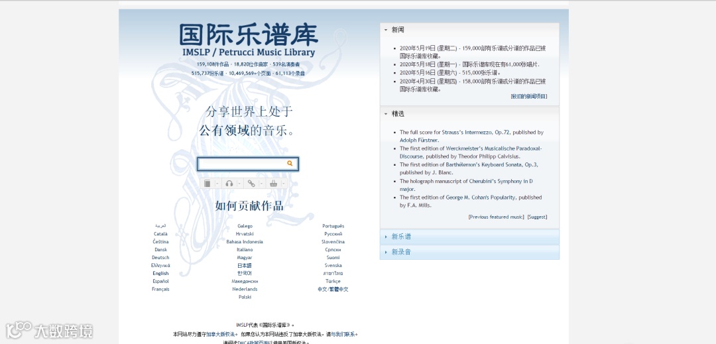Switch language to Hrvatski
This screenshot has height=344, width=716.
pyautogui.click(x=245, y=234)
